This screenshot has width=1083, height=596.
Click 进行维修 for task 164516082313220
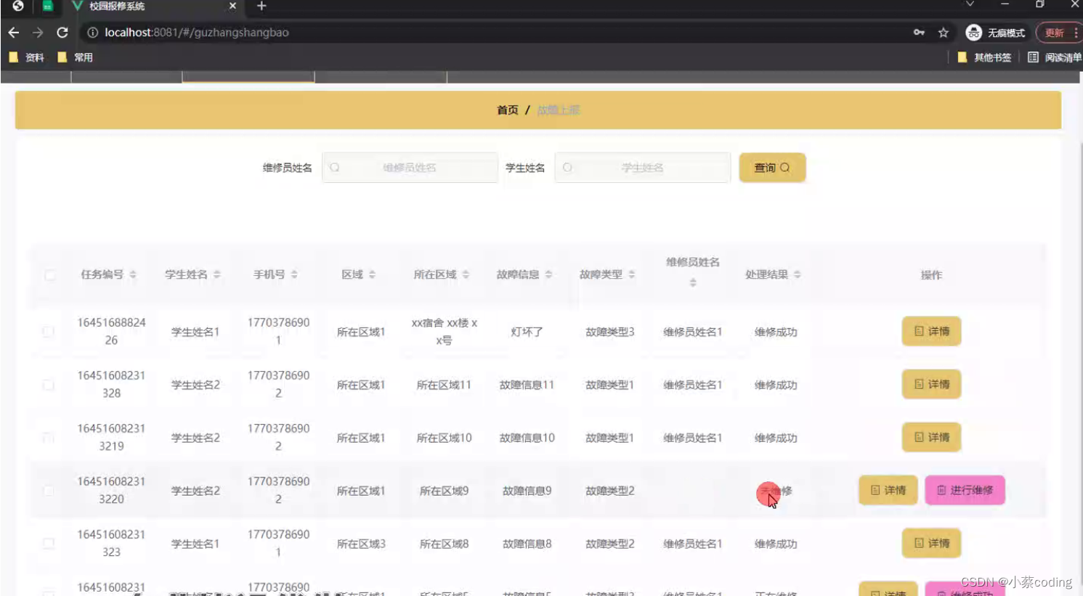(965, 490)
